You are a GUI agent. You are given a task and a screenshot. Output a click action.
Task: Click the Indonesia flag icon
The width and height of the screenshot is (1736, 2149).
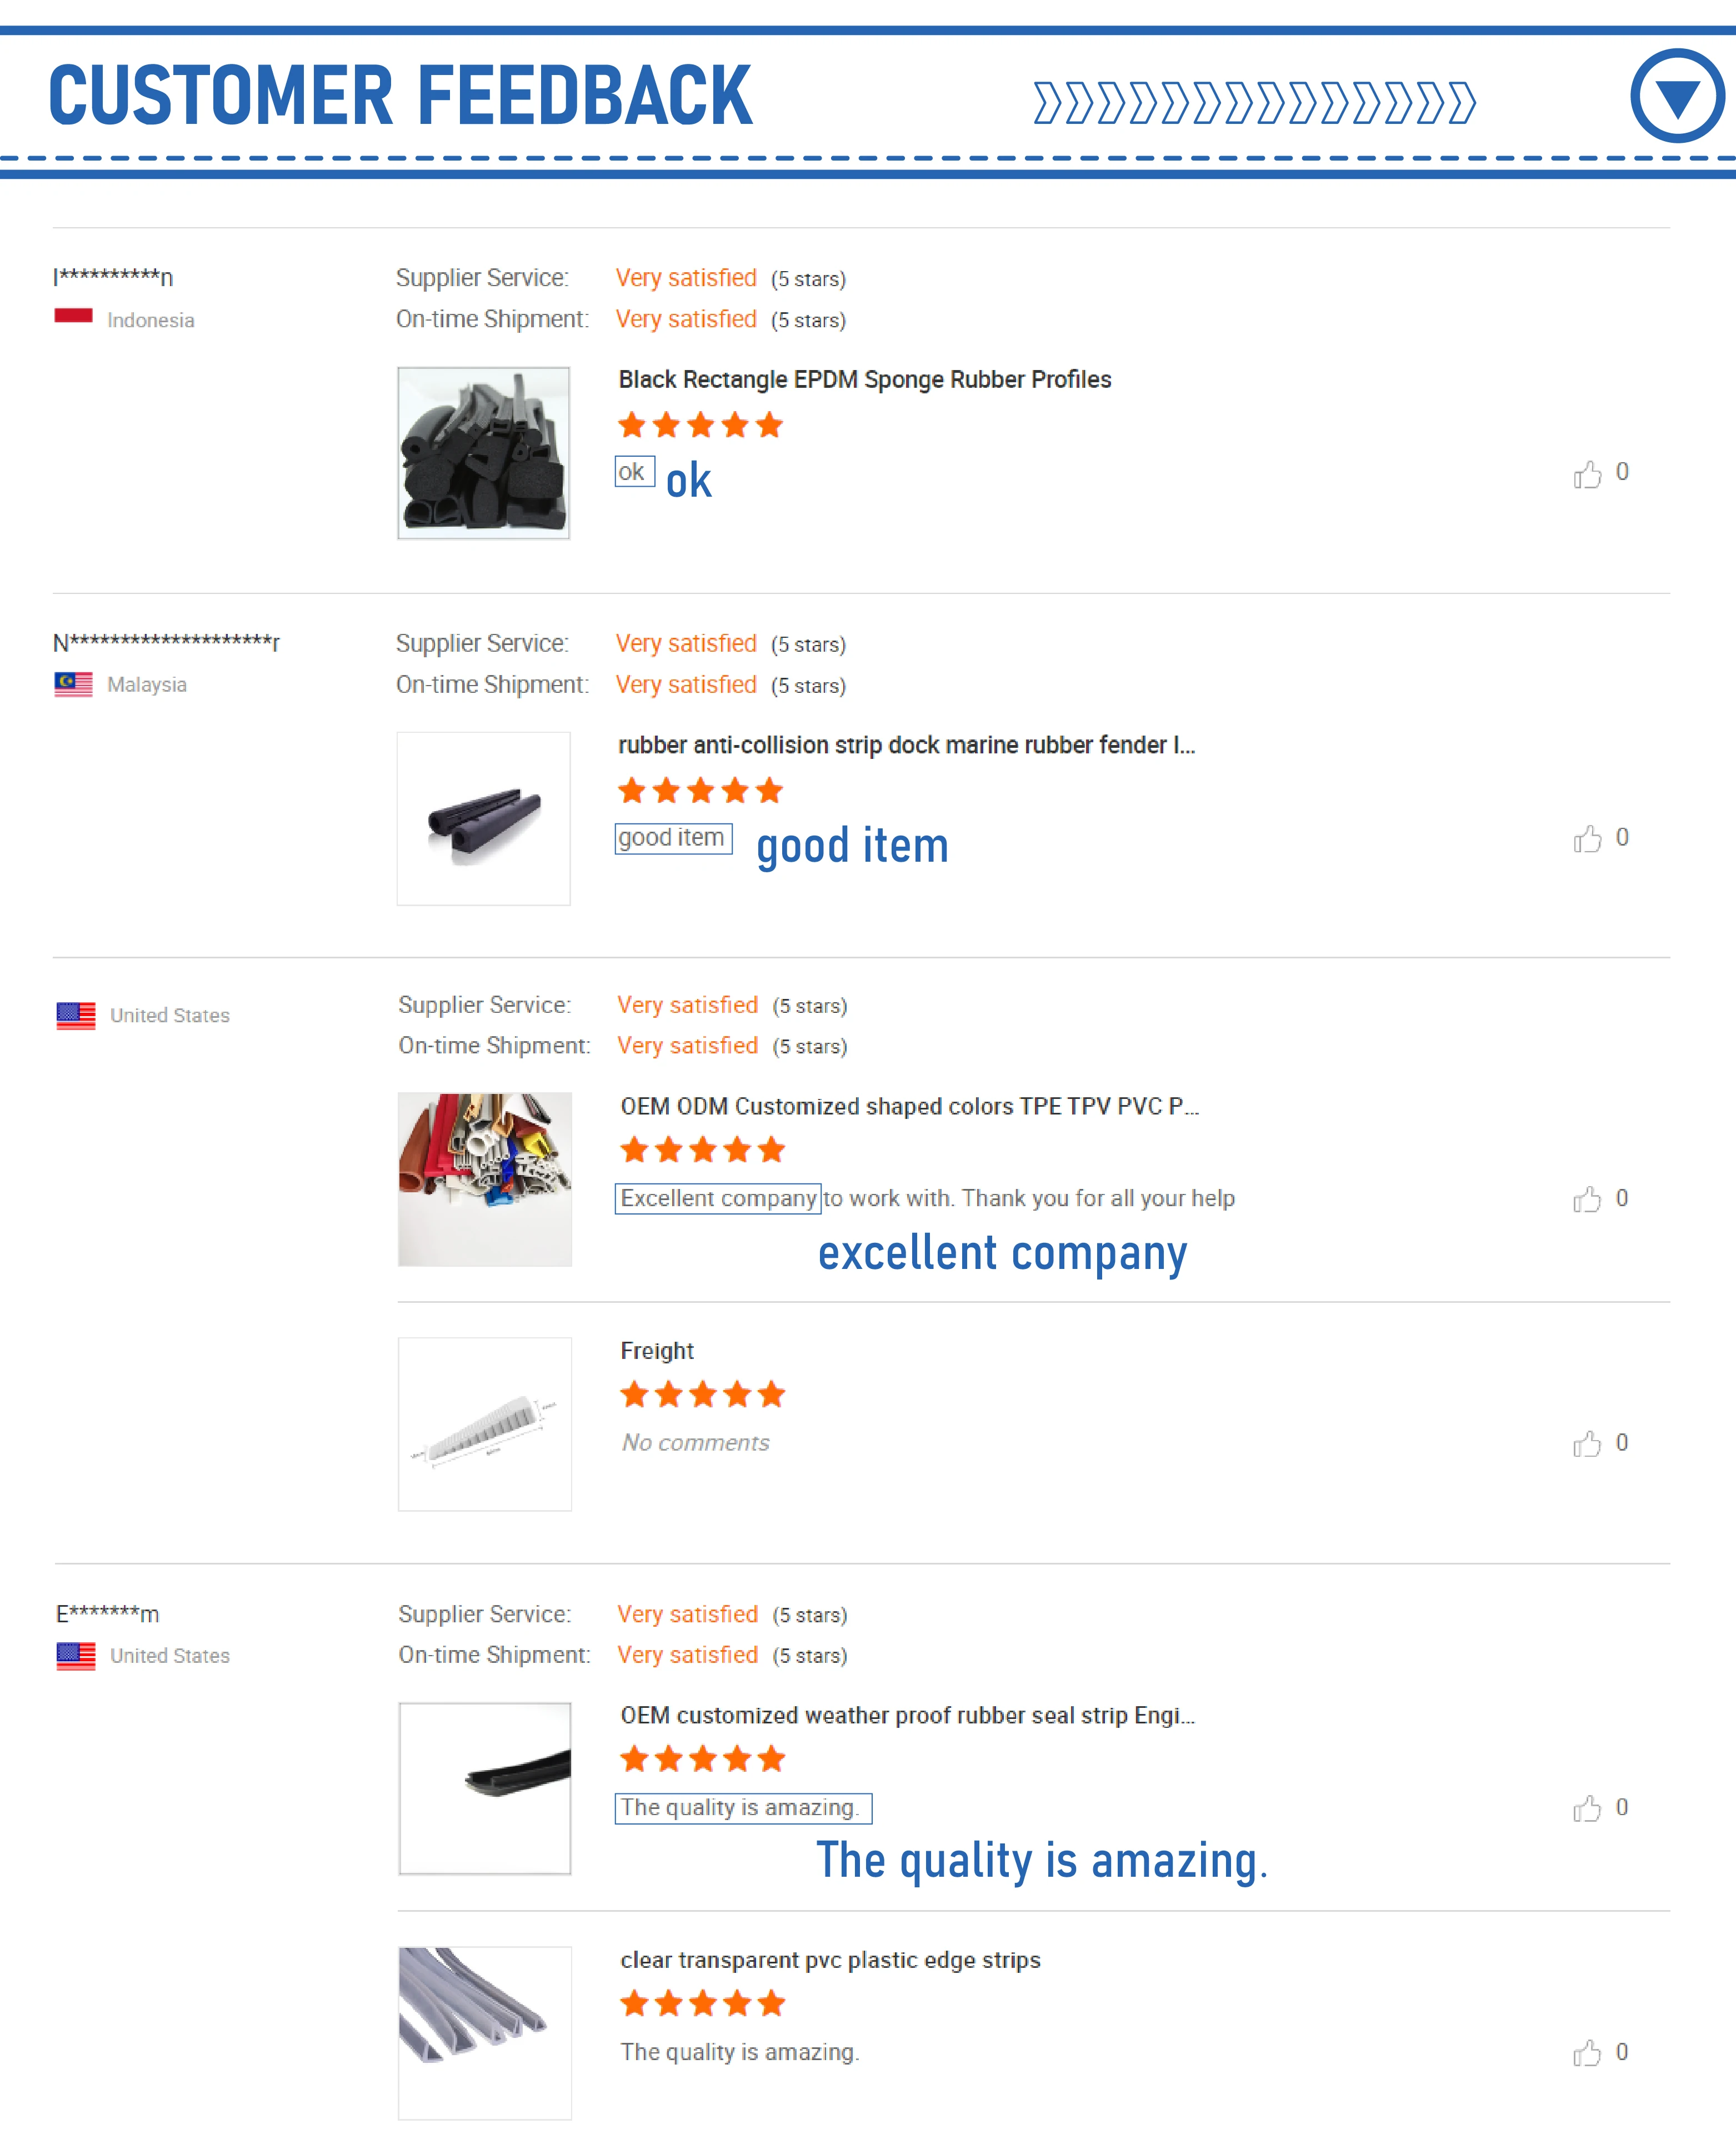coord(73,316)
